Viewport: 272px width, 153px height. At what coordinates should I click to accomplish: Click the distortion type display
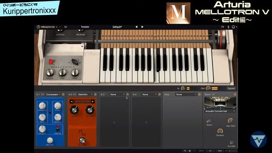(82, 102)
